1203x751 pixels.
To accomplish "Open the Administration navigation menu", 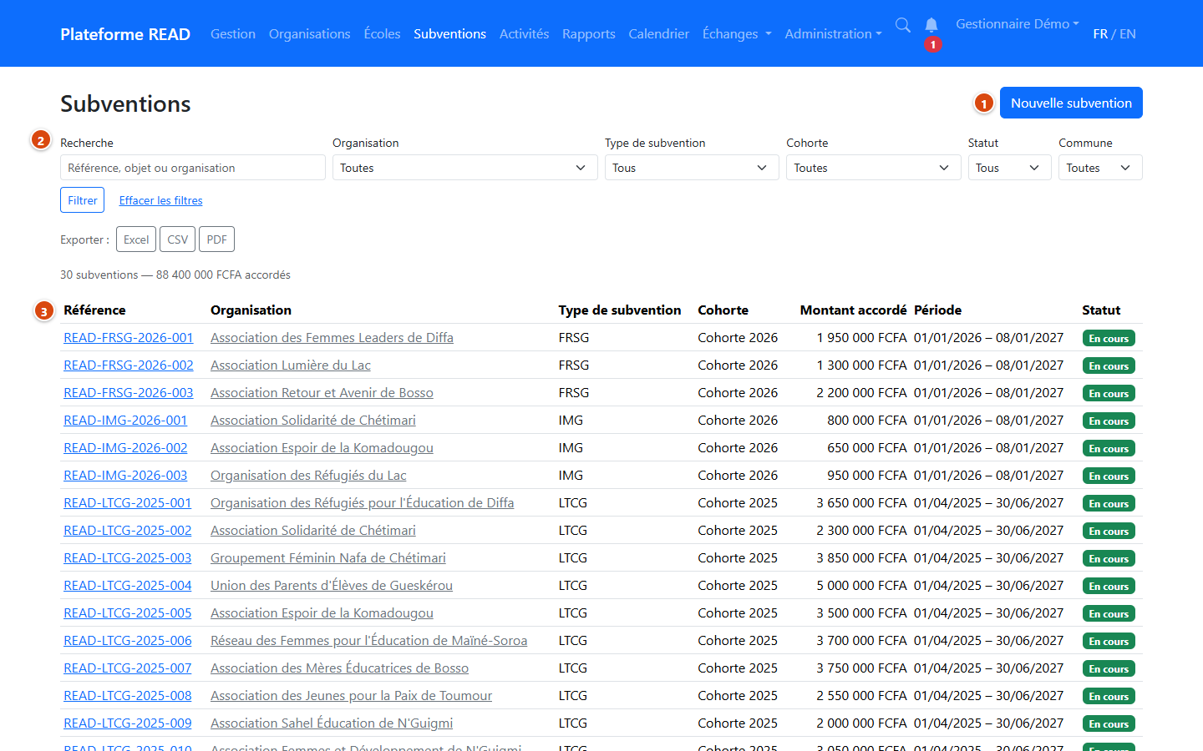I will click(x=833, y=33).
